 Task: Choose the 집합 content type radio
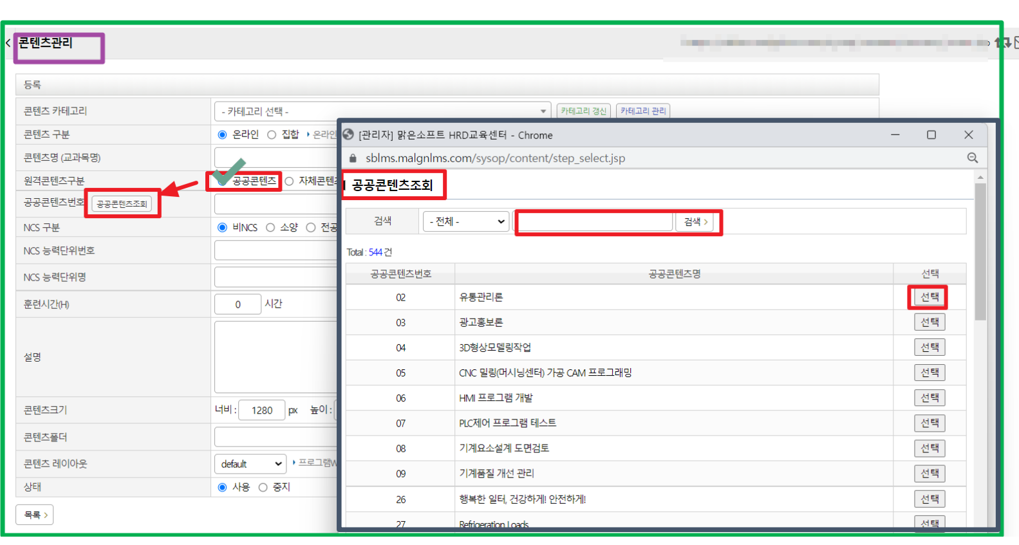[x=272, y=134]
